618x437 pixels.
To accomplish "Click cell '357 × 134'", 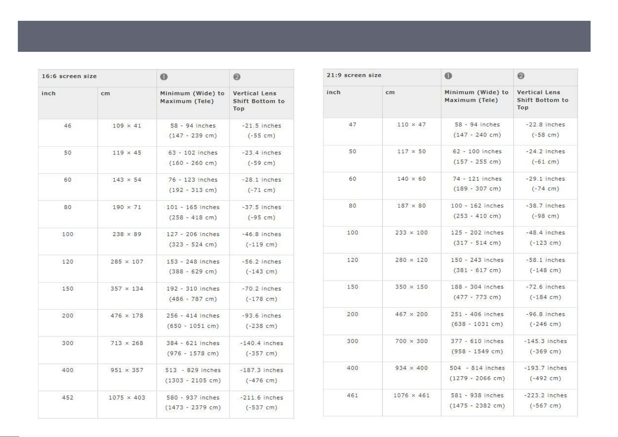I will pyautogui.click(x=127, y=289).
